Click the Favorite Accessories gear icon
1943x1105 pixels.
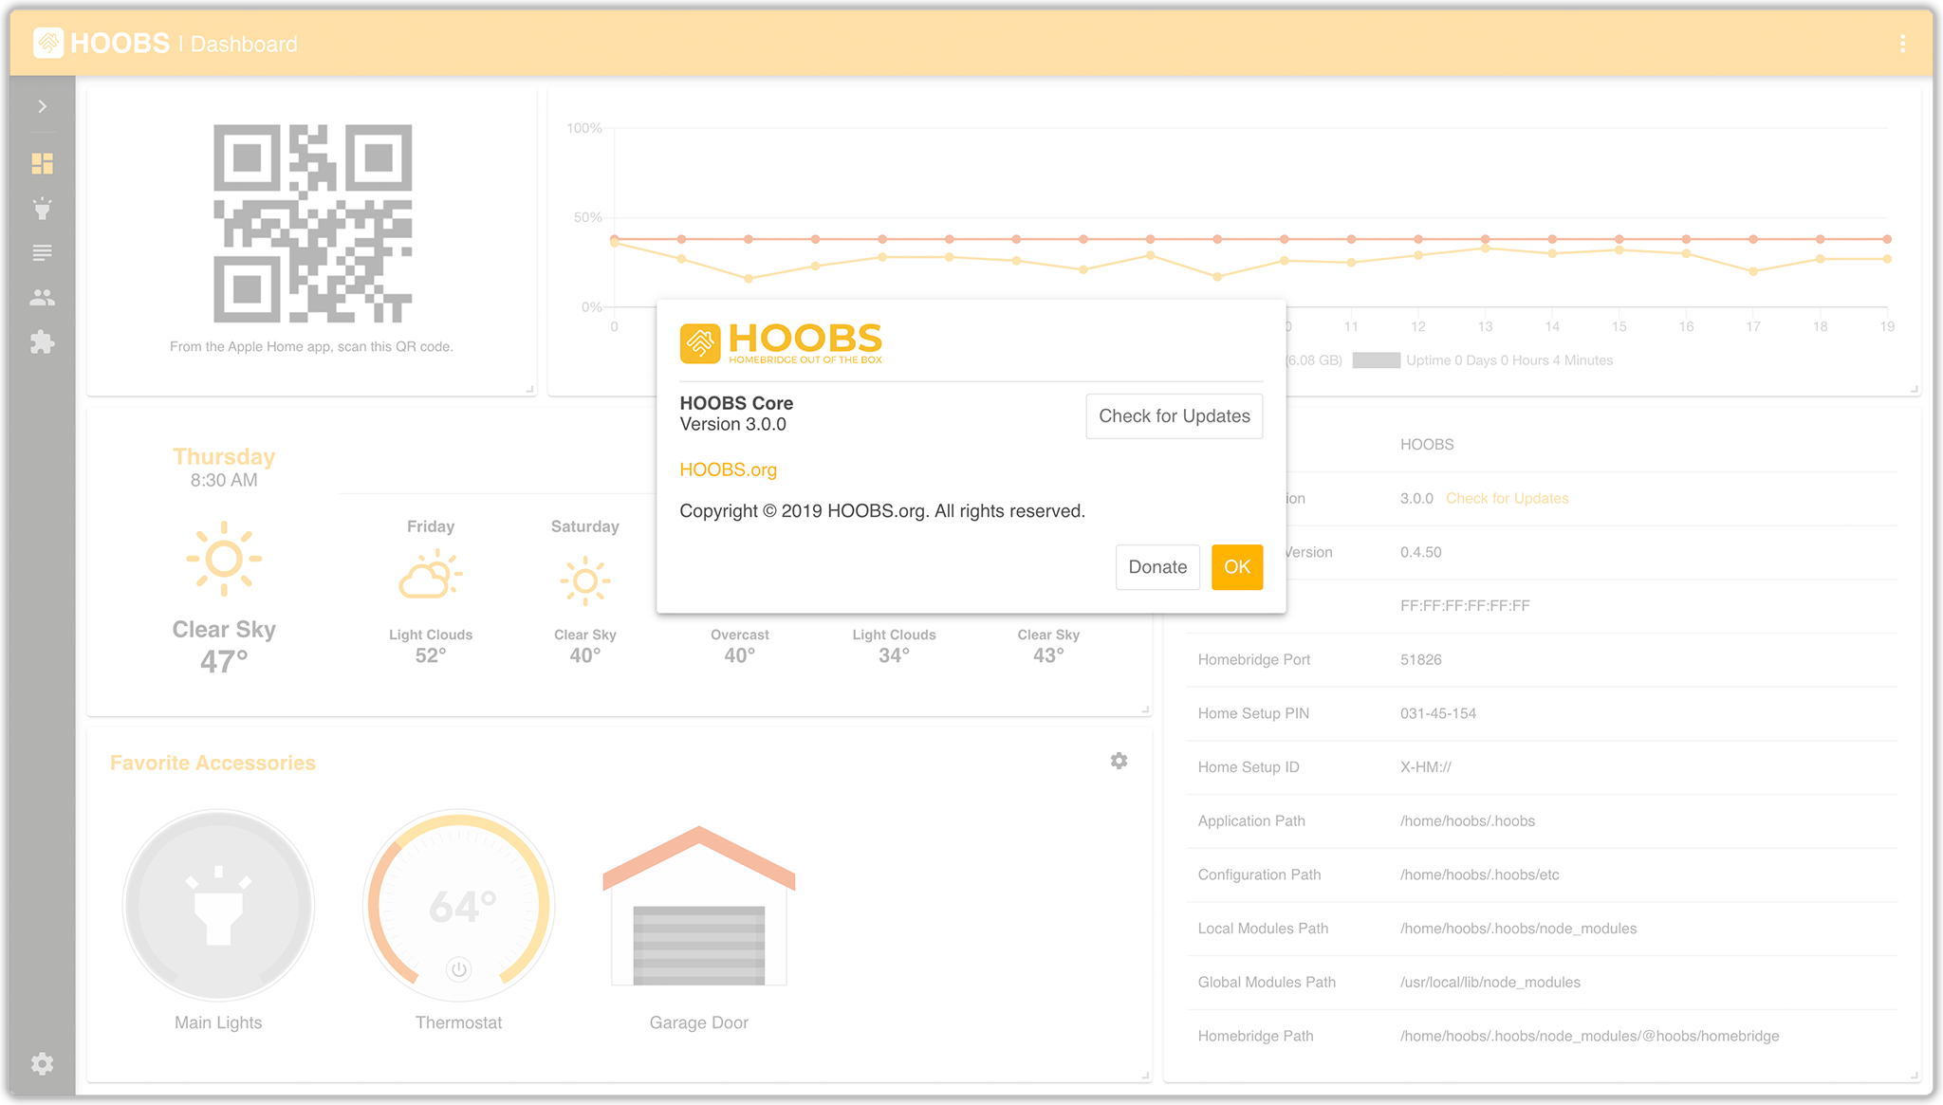1119,761
